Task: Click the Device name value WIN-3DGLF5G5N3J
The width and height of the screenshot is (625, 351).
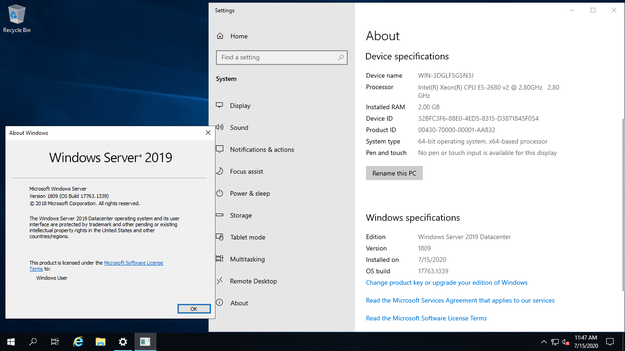Action: [446, 75]
